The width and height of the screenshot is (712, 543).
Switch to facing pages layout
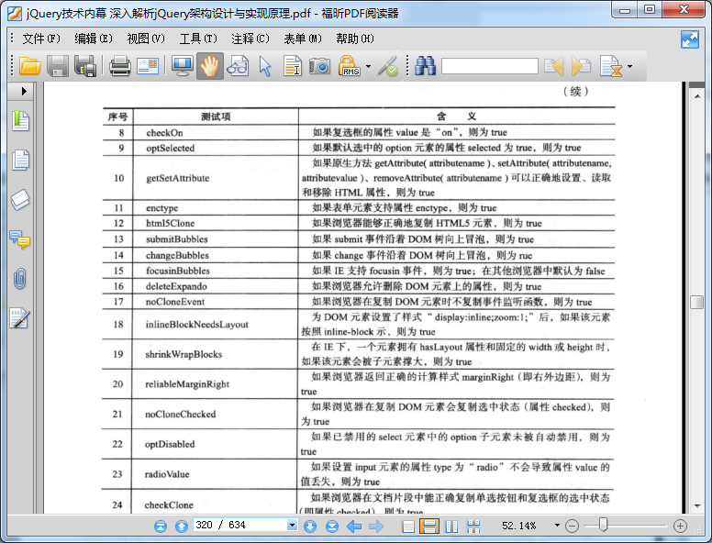[x=451, y=526]
